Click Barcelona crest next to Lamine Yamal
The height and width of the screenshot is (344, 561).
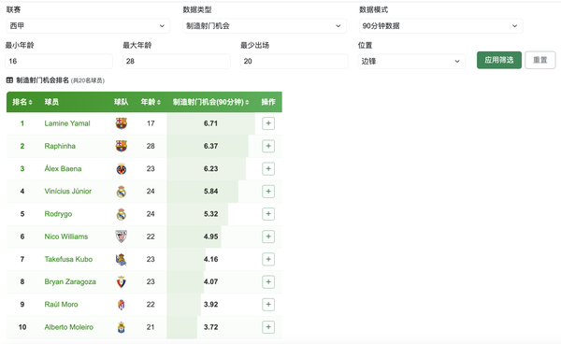point(122,123)
